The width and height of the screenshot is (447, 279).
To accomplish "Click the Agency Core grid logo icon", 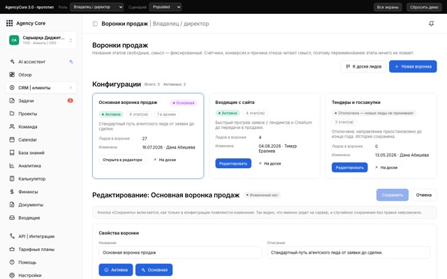I will 9,23.
